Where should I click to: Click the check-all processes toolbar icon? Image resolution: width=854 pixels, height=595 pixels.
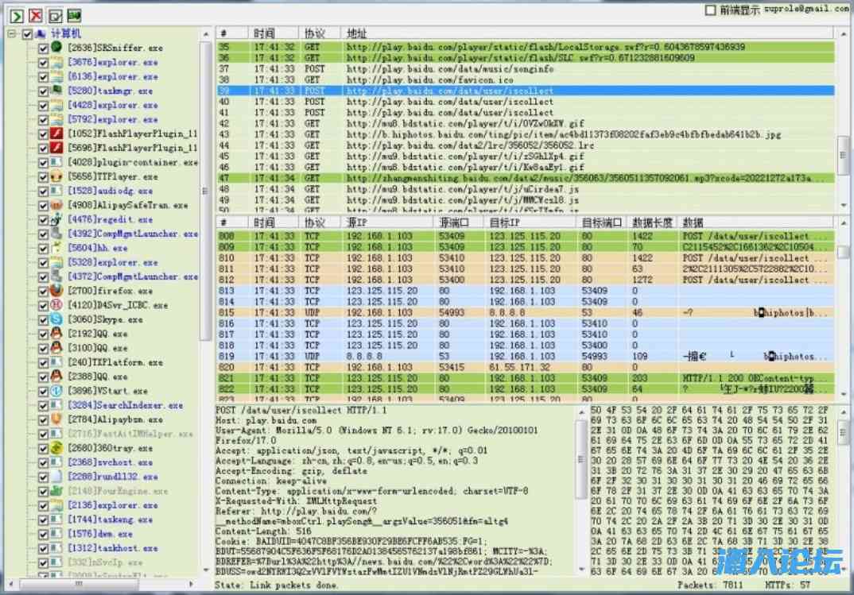pos(55,15)
